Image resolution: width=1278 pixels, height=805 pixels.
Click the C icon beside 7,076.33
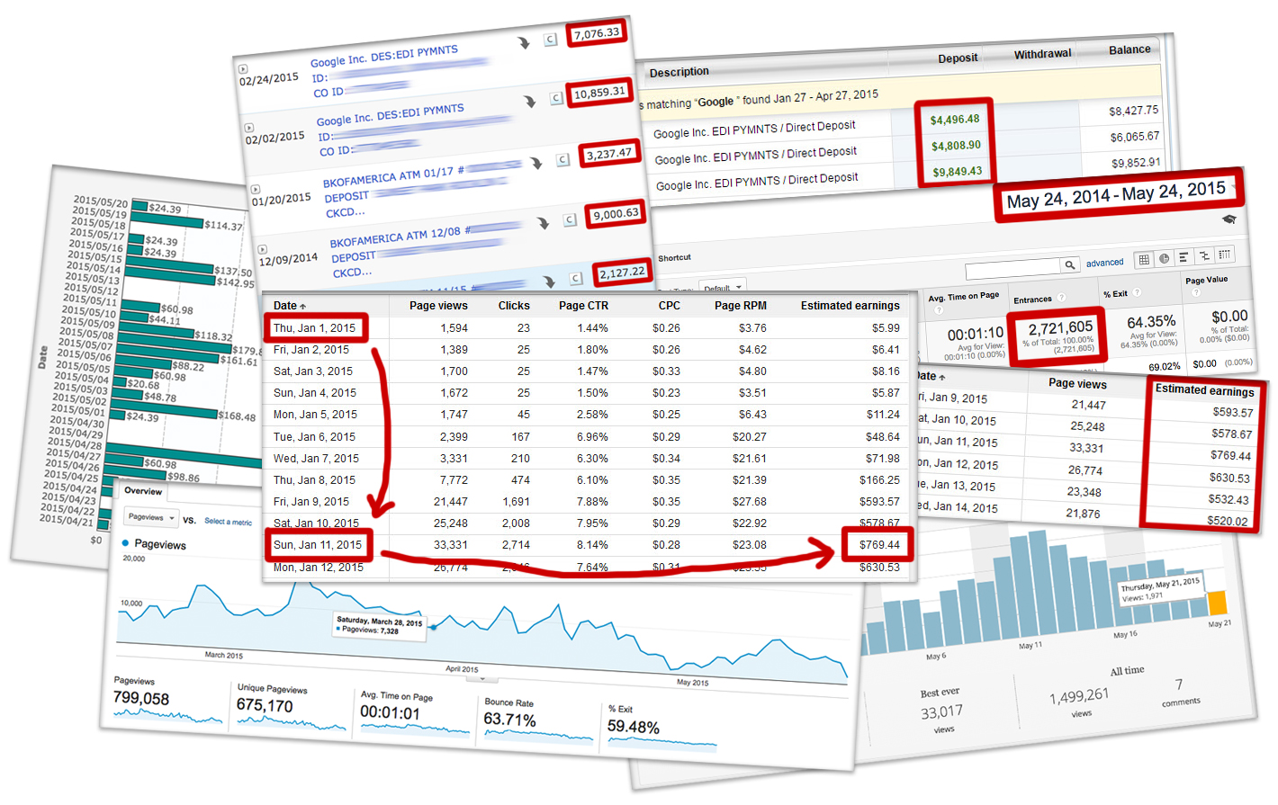[550, 40]
